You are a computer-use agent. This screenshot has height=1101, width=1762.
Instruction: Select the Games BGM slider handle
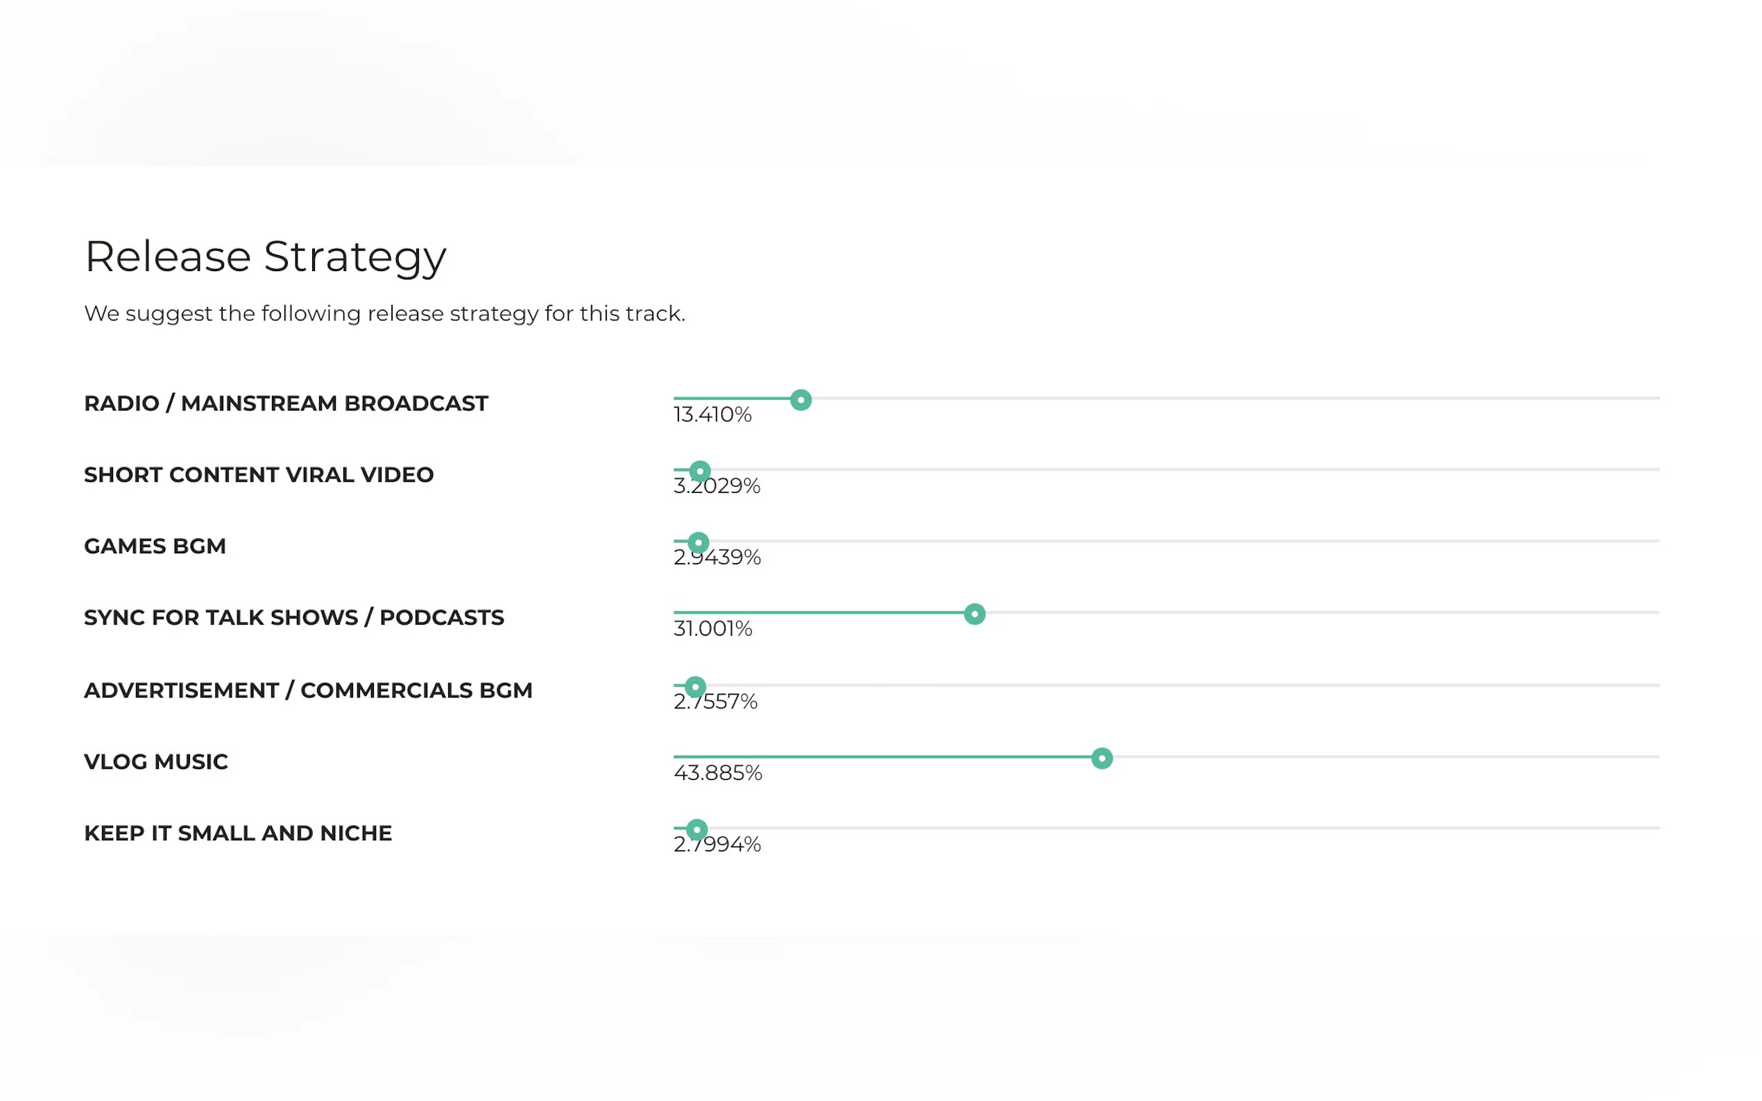coord(699,542)
